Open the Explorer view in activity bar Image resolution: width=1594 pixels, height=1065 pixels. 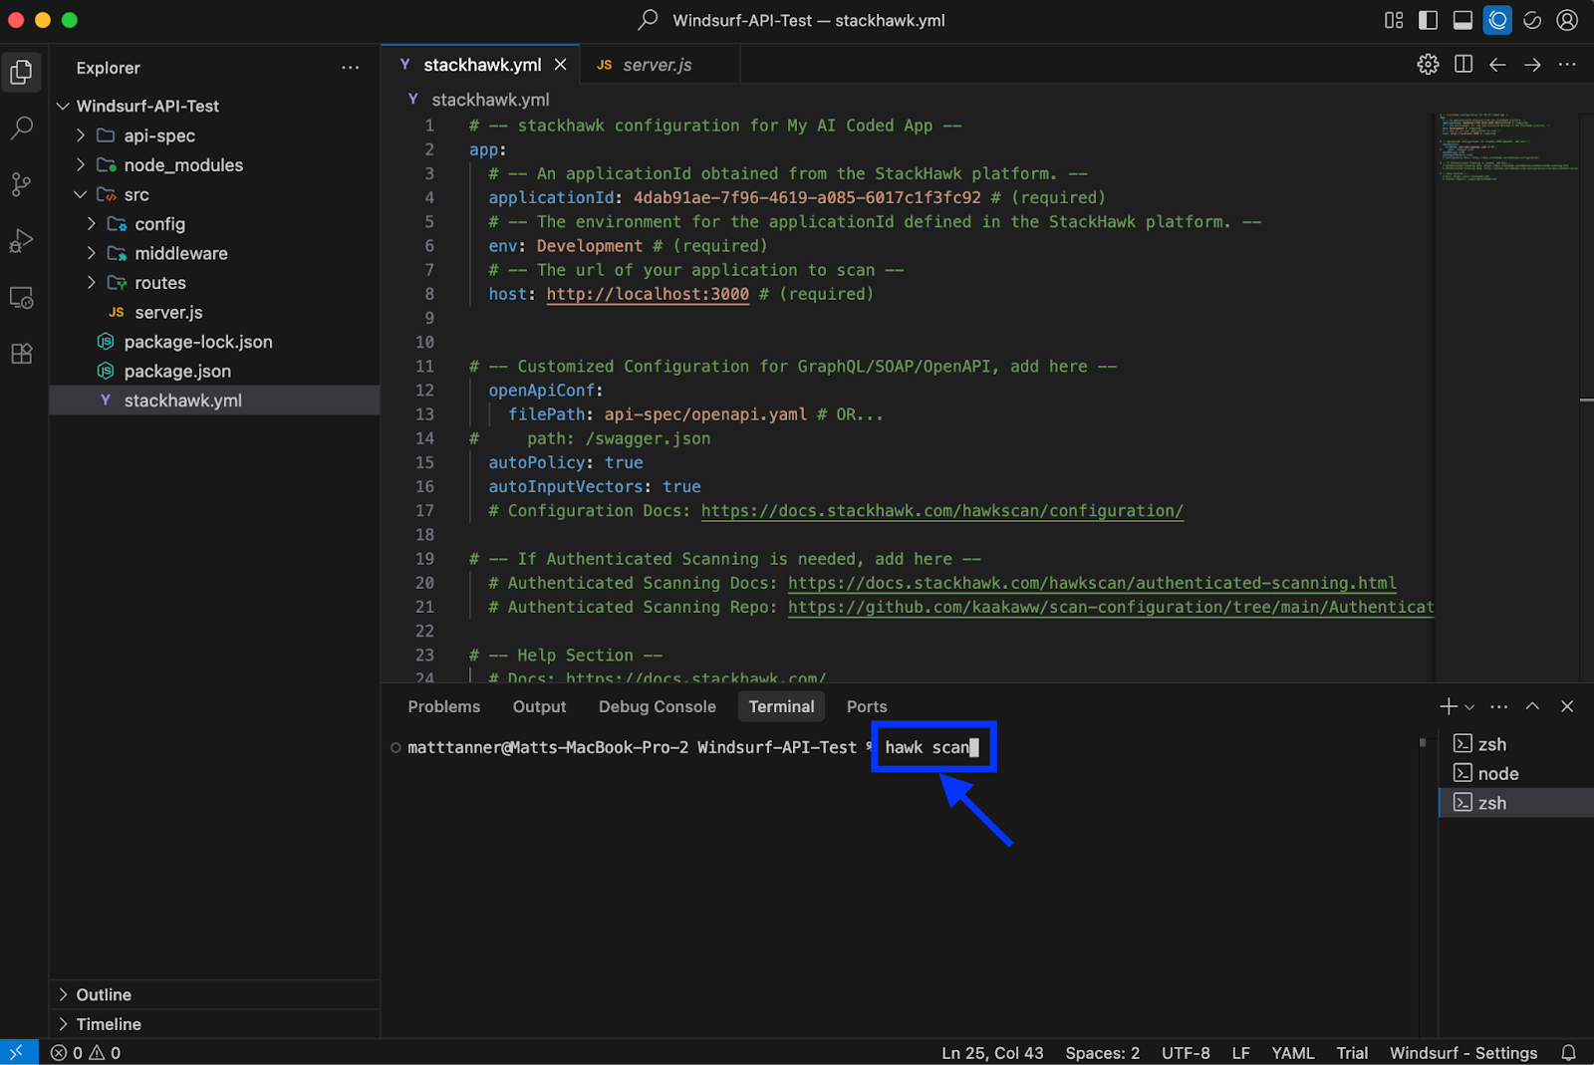pyautogui.click(x=21, y=72)
